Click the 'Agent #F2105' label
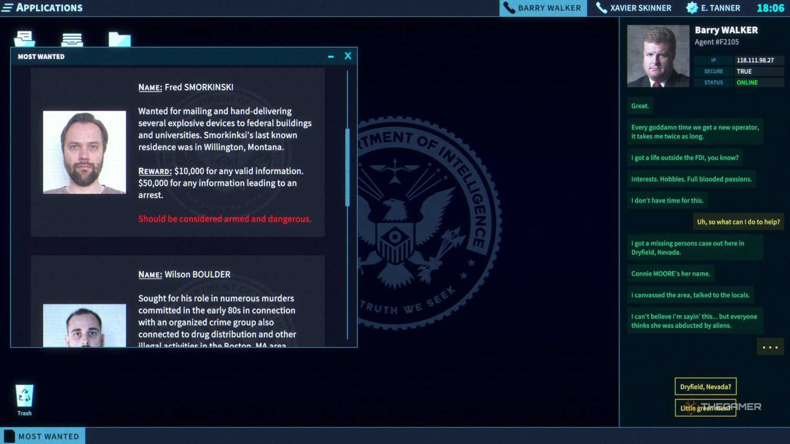The width and height of the screenshot is (790, 444). click(x=717, y=42)
